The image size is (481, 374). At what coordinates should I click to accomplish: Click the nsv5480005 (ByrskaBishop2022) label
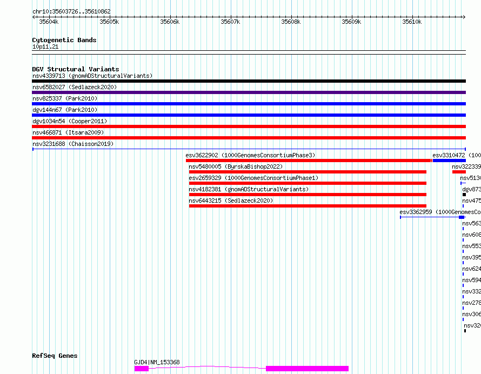pyautogui.click(x=236, y=166)
